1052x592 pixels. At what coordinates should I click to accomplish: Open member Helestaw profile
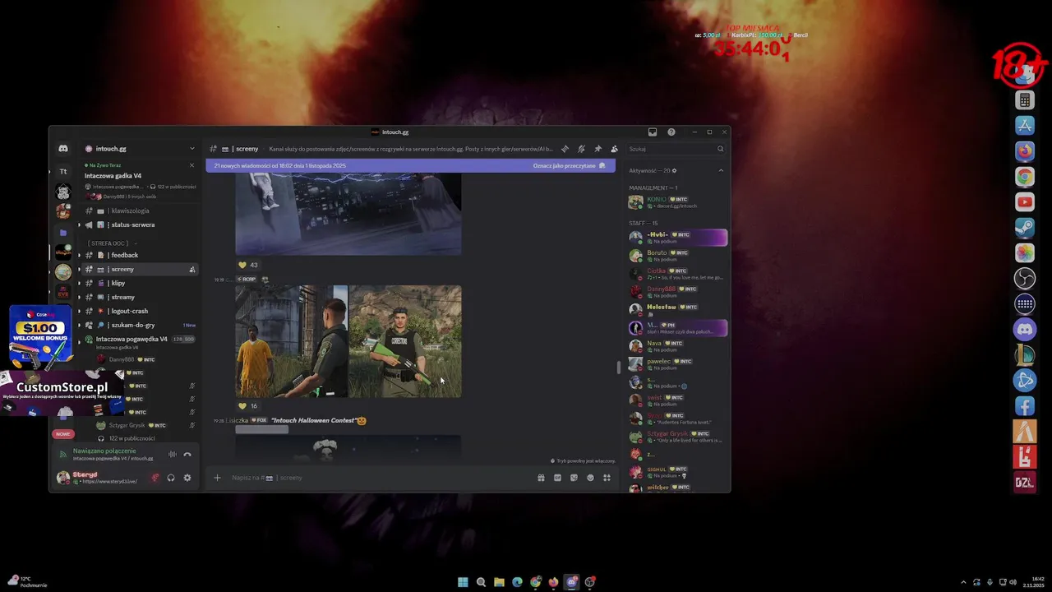[x=678, y=310]
